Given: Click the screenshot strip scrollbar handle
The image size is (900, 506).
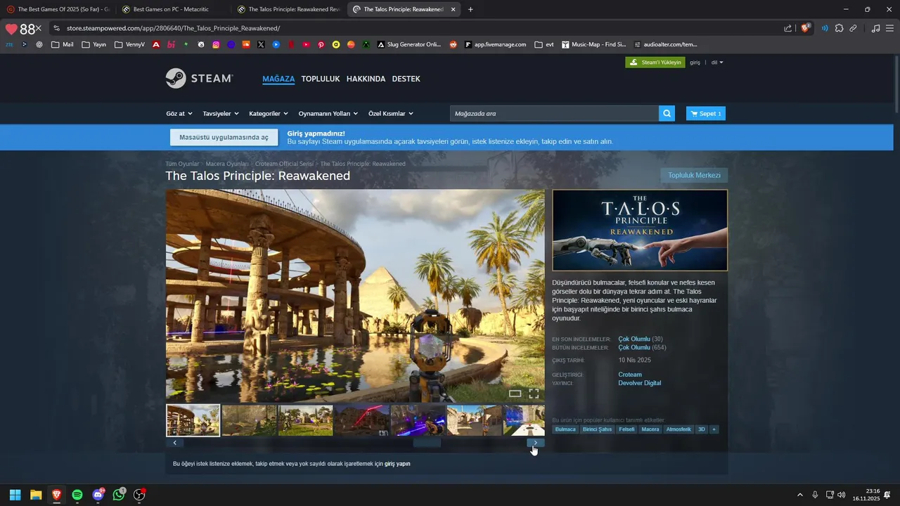Looking at the screenshot, I should click(x=427, y=443).
